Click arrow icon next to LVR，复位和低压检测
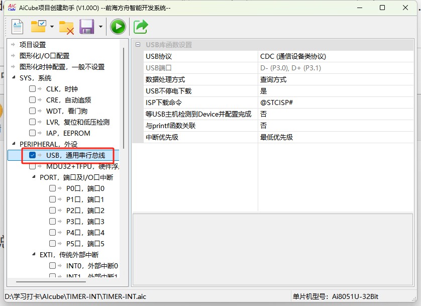Viewport: 421px width, 306px height. click(x=40, y=122)
